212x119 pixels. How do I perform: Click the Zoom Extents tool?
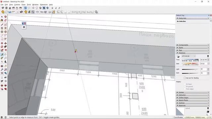click(2, 73)
